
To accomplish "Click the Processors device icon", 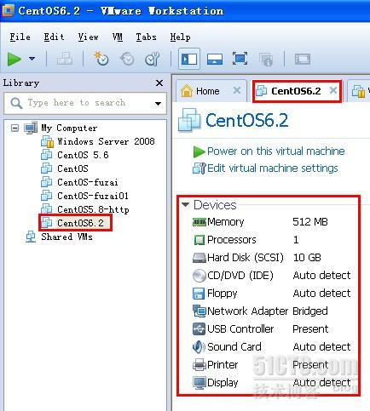I will pyautogui.click(x=199, y=240).
